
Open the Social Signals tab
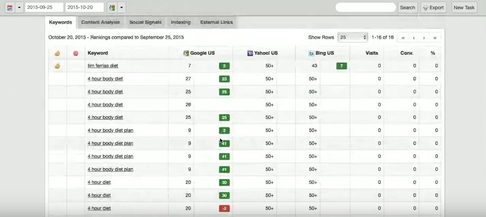point(145,22)
